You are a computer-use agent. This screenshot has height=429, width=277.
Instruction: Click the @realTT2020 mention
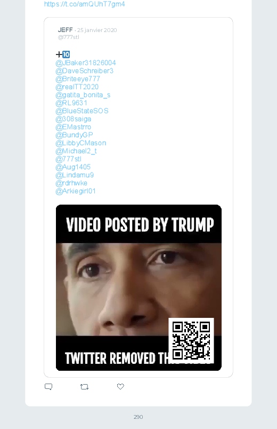tap(77, 87)
